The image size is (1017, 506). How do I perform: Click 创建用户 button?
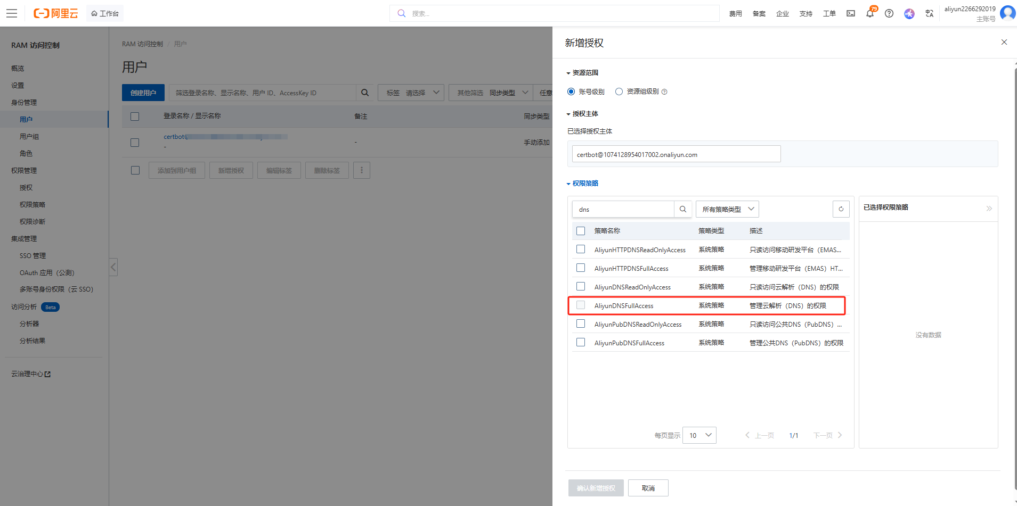click(x=143, y=93)
